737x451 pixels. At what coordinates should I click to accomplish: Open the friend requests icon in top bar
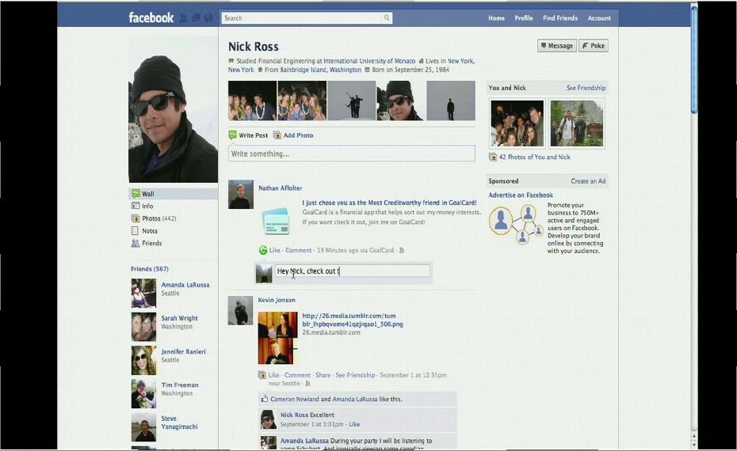184,18
